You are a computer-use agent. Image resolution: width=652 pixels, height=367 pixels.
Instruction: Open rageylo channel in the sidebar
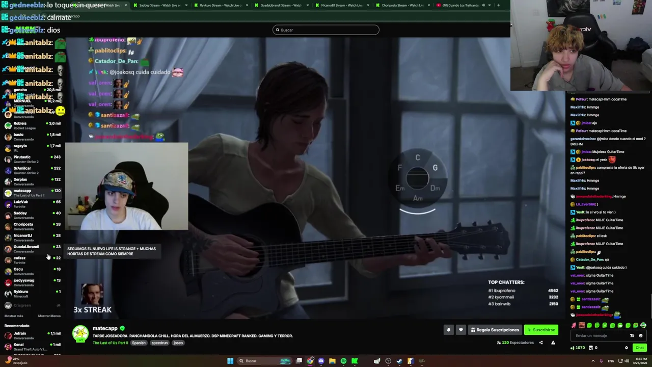[32, 148]
